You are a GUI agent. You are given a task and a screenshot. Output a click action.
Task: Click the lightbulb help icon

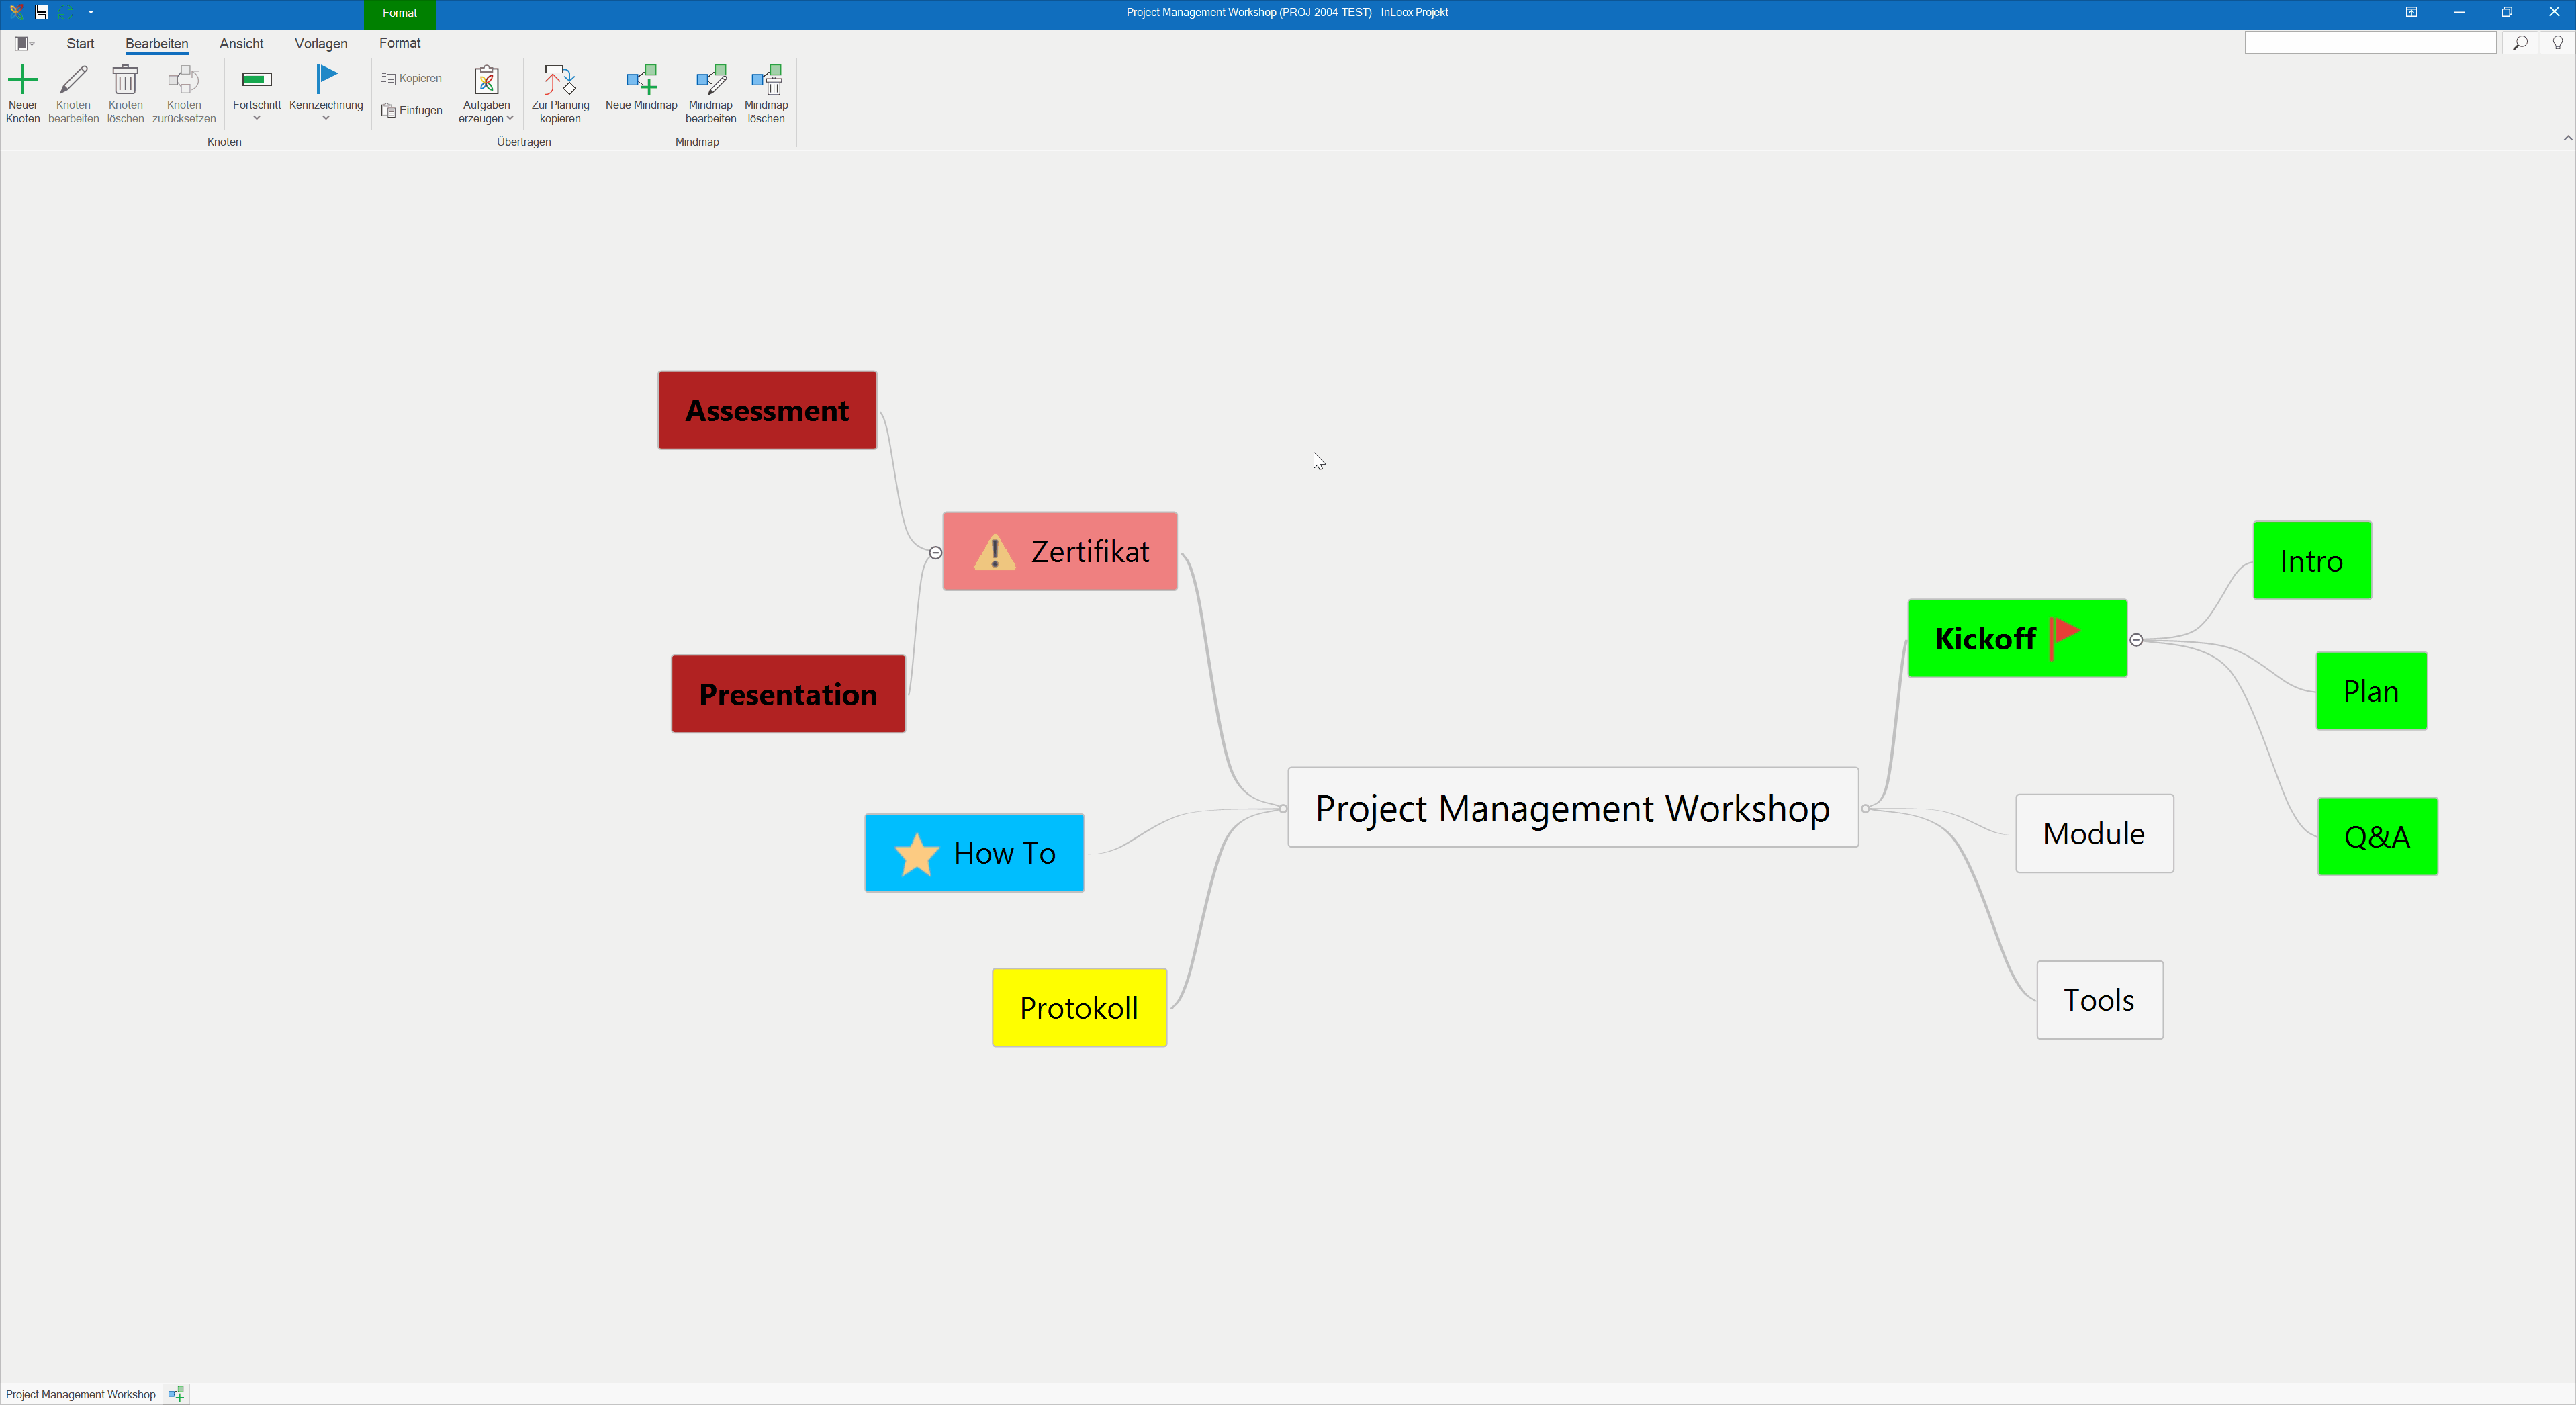tap(2558, 43)
